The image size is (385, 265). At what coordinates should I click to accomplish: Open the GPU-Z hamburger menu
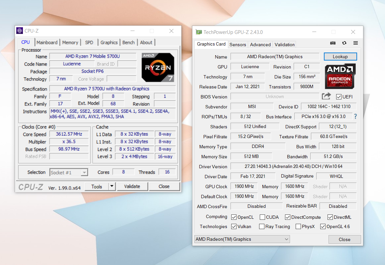click(x=355, y=43)
